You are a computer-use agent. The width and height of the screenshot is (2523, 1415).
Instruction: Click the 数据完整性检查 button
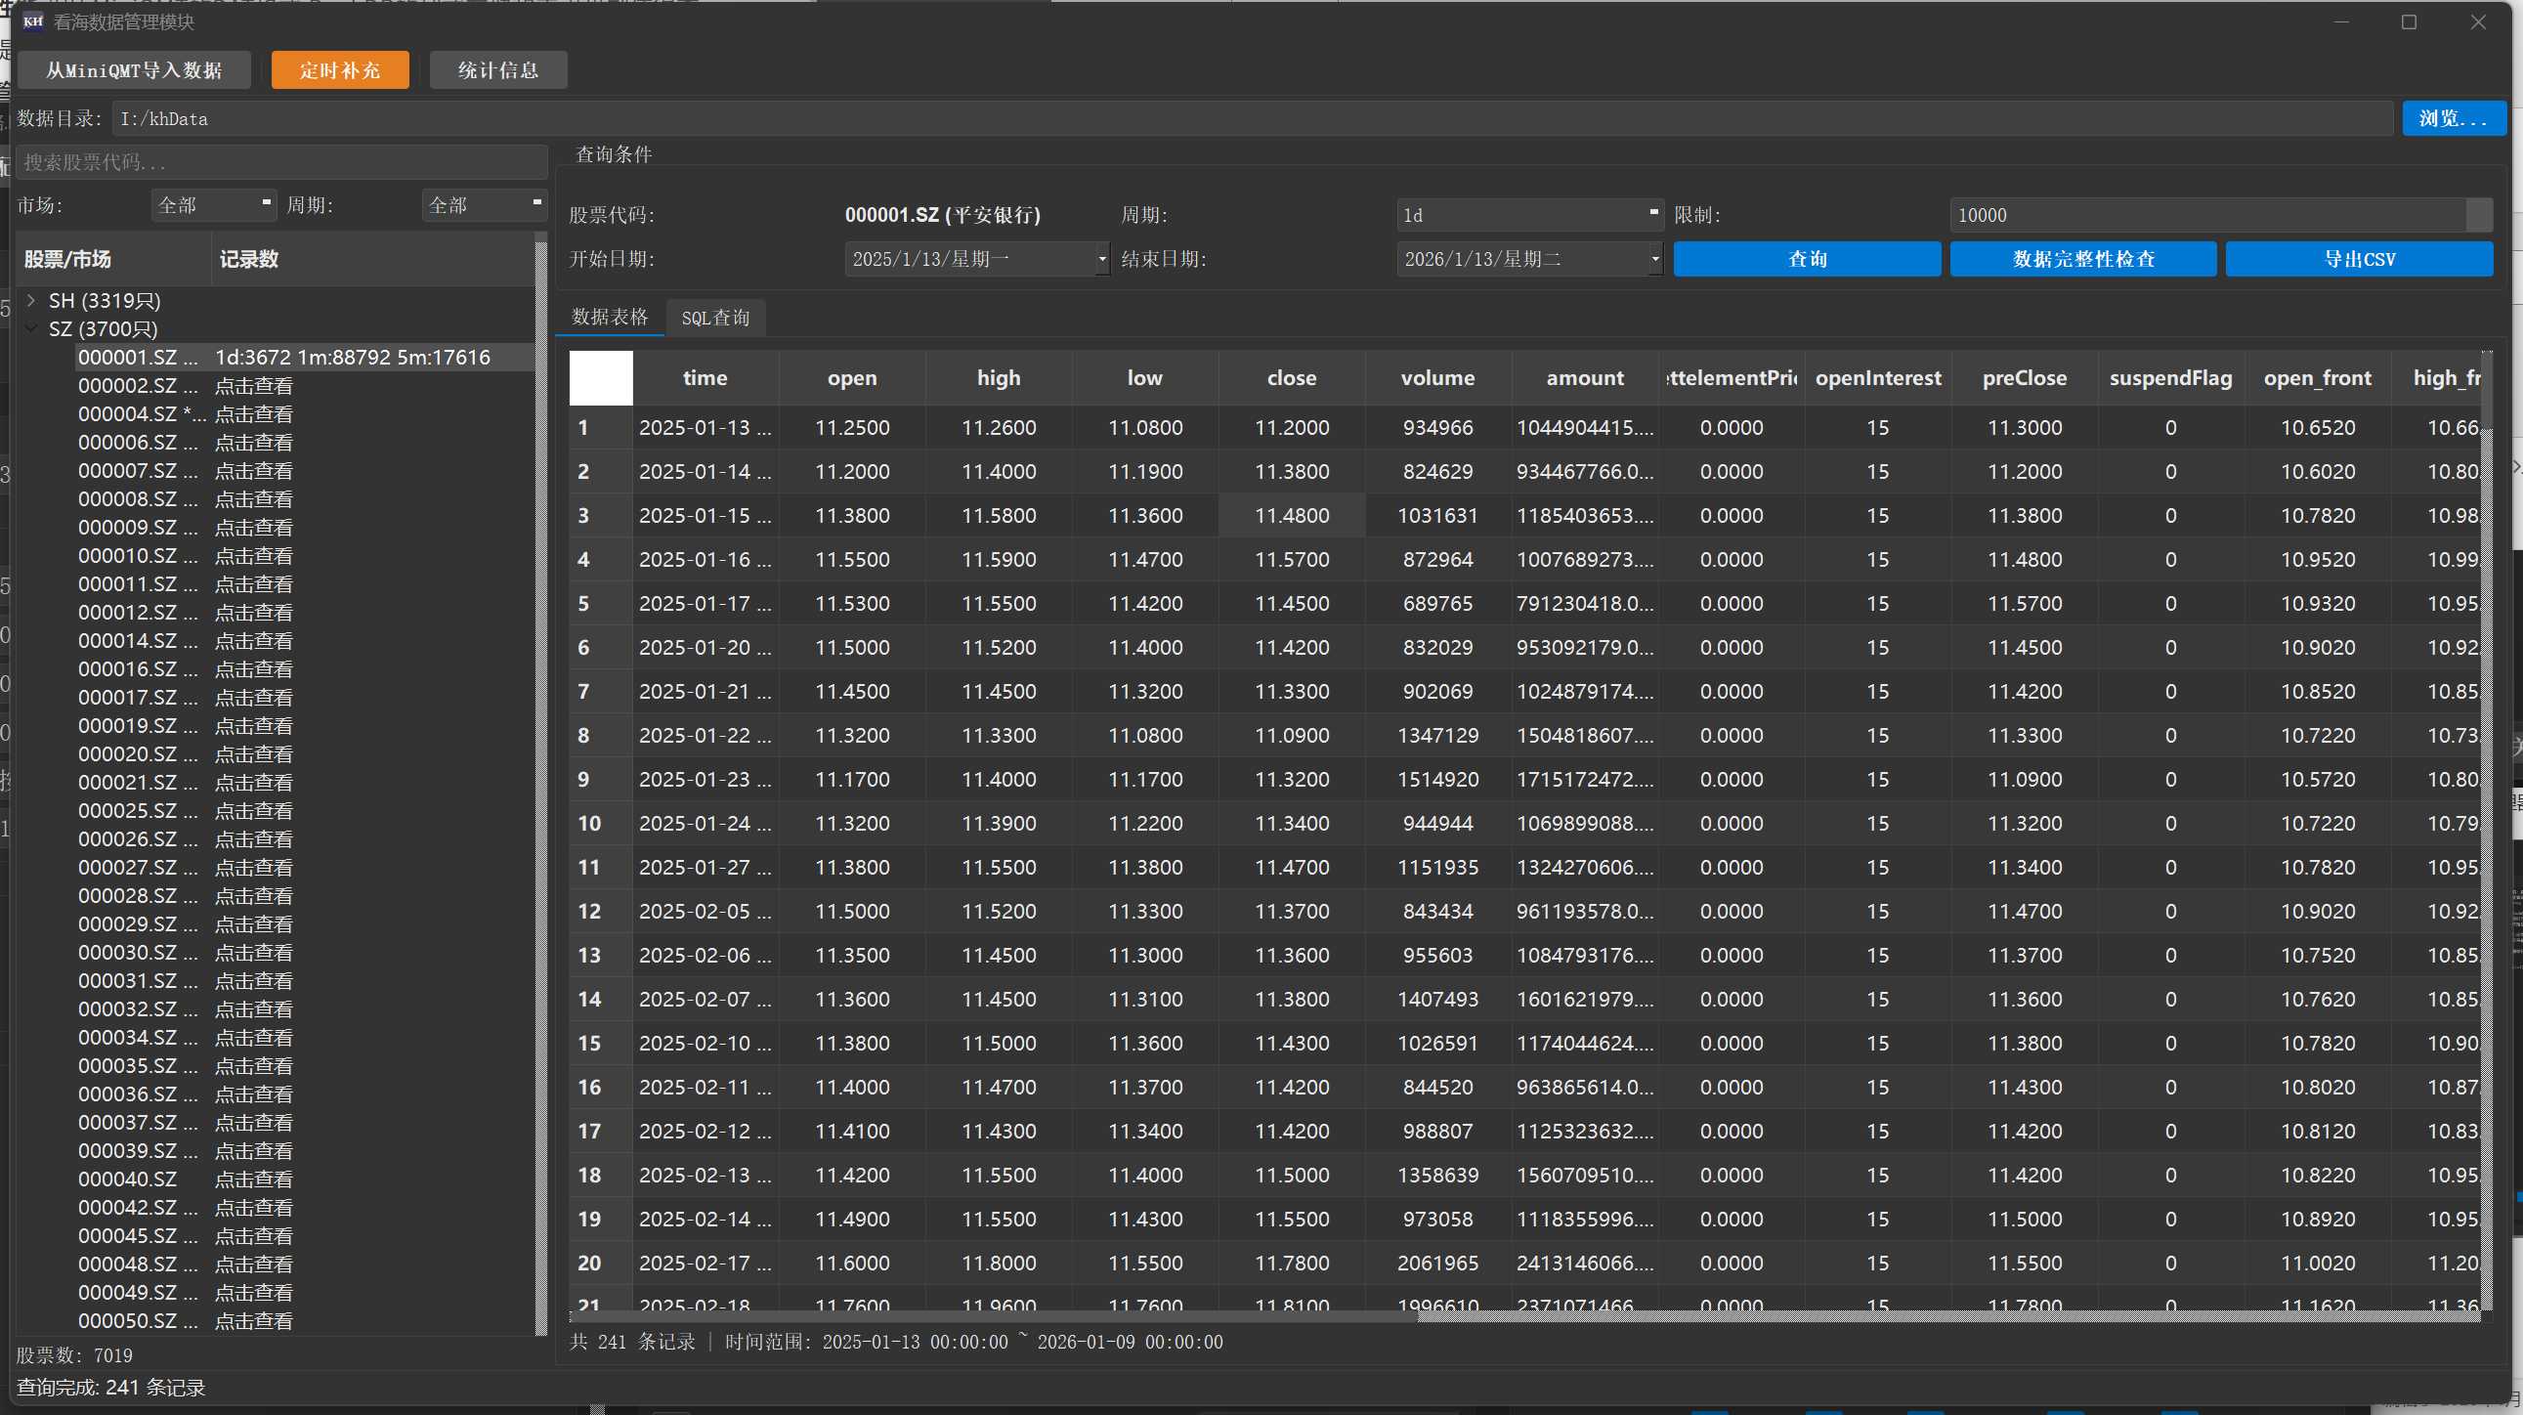[x=2082, y=259]
